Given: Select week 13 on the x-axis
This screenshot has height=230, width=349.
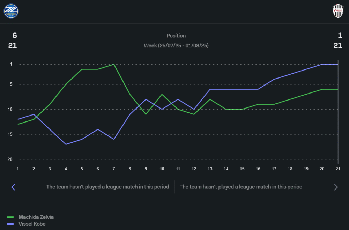Looking at the screenshot, I should [x=210, y=169].
